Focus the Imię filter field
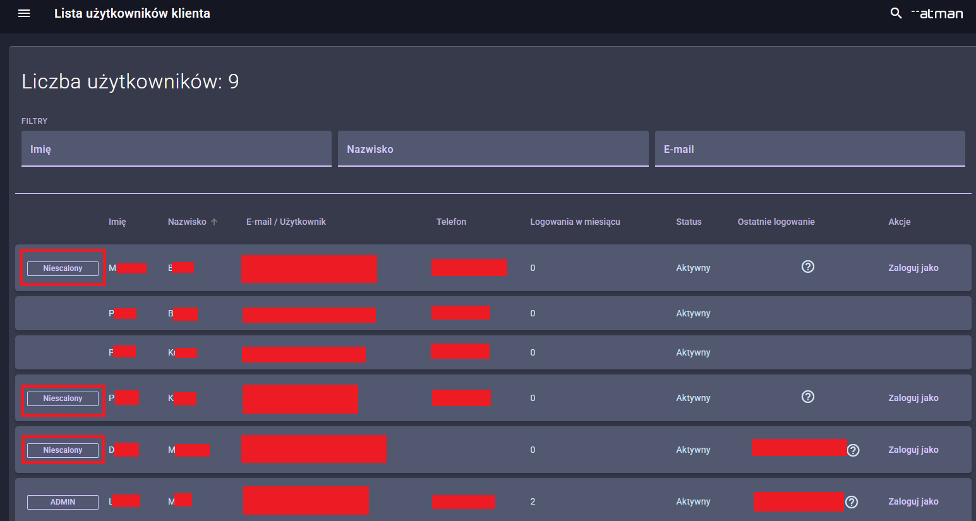976x521 pixels. pos(176,149)
